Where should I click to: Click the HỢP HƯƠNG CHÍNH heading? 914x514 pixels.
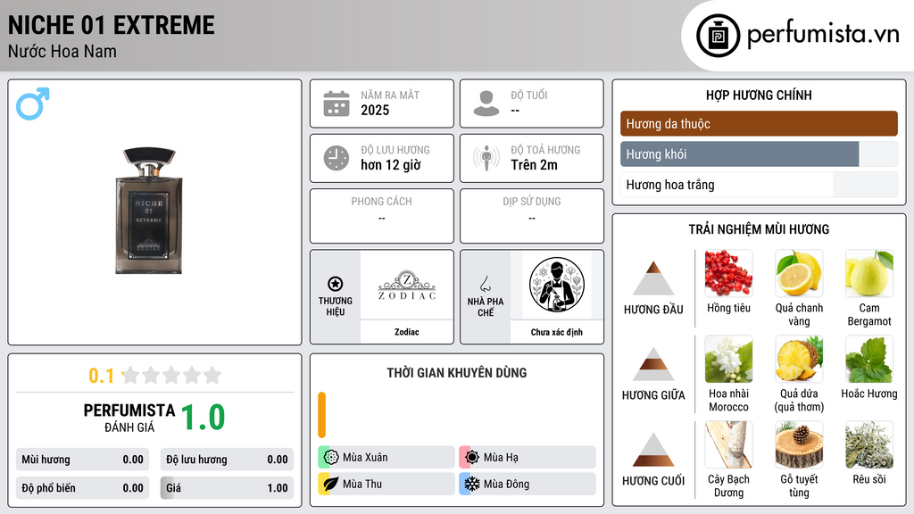point(759,95)
